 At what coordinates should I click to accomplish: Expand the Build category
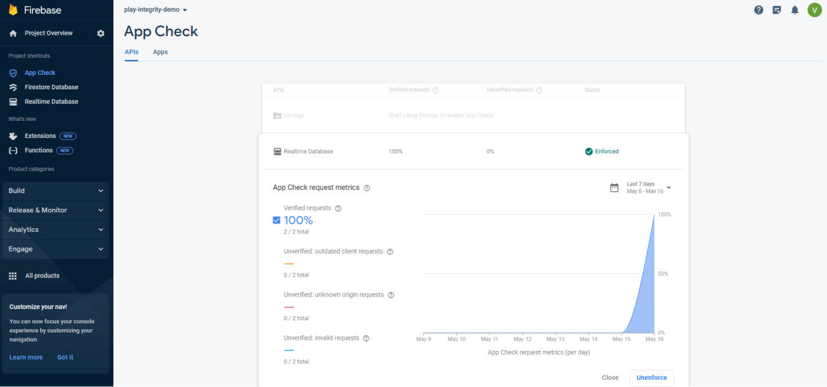pyautogui.click(x=55, y=191)
